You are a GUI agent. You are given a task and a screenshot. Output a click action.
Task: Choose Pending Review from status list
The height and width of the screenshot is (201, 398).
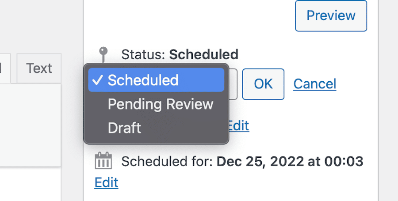tap(161, 104)
